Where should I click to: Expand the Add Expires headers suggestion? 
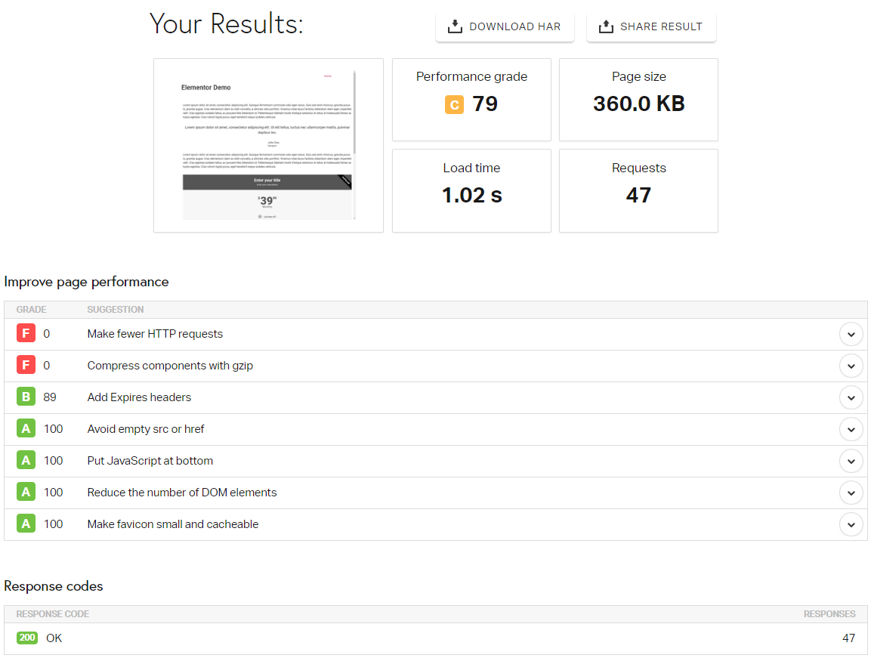pos(851,397)
